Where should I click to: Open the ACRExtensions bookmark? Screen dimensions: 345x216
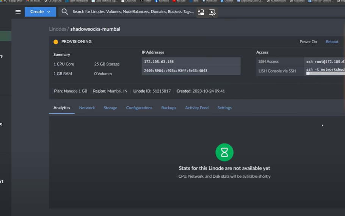pos(276,1)
